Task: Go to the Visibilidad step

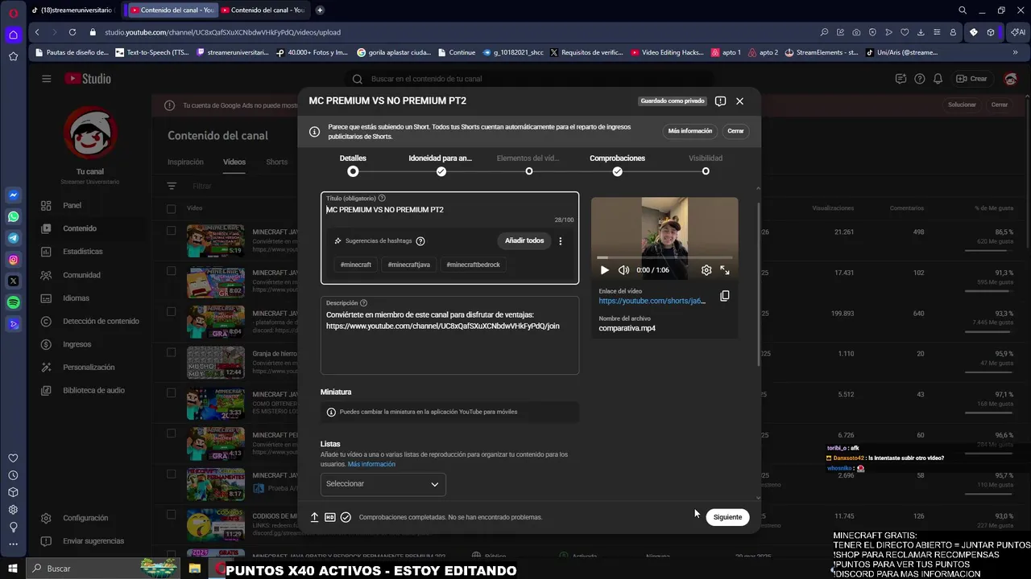Action: (x=706, y=165)
